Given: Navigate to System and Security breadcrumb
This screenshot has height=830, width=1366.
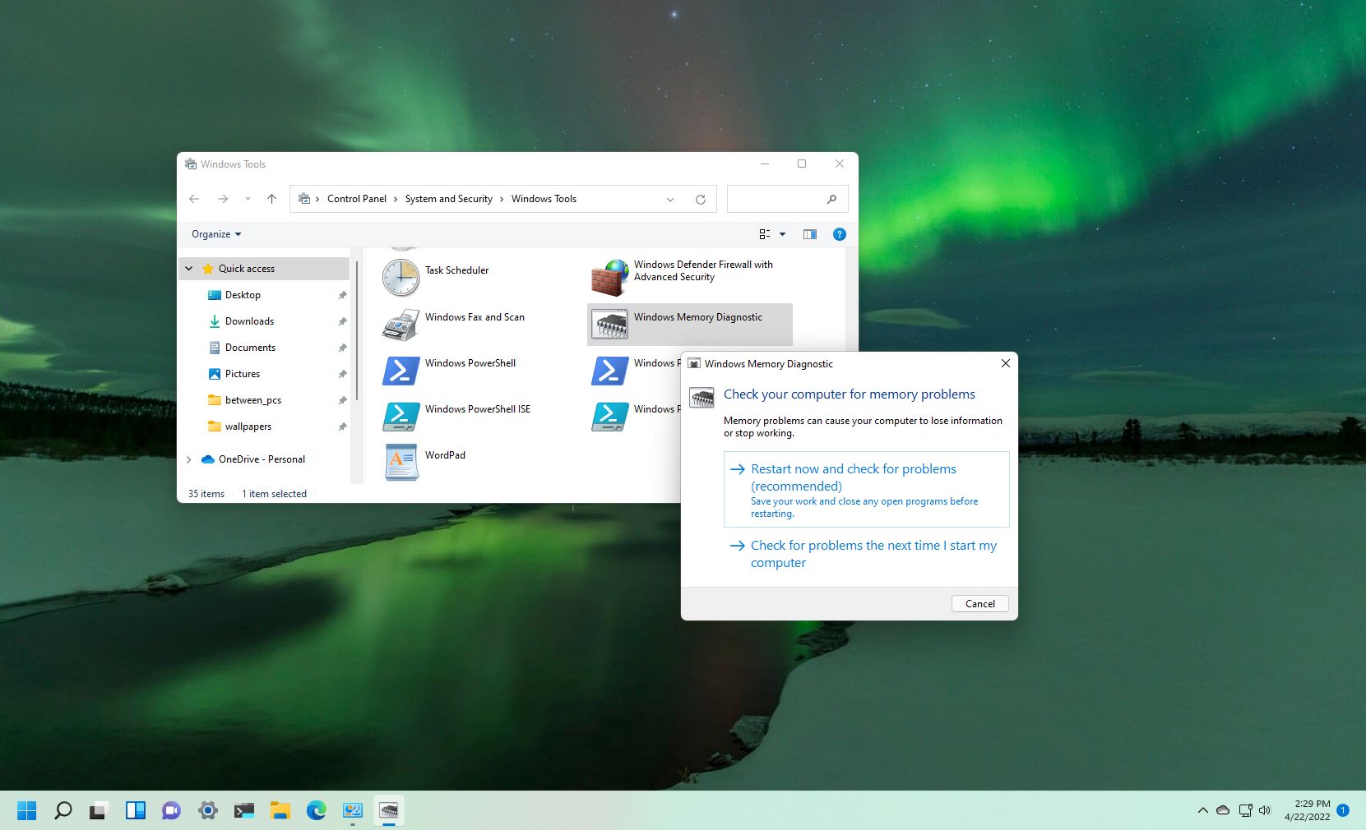Looking at the screenshot, I should [x=448, y=199].
